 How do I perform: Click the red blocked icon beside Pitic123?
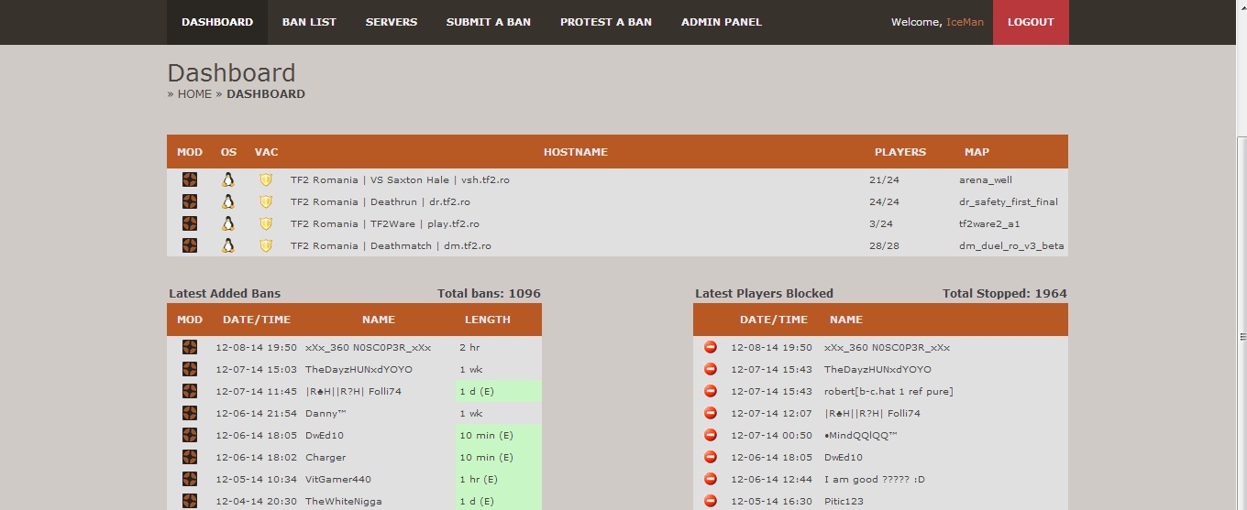711,501
